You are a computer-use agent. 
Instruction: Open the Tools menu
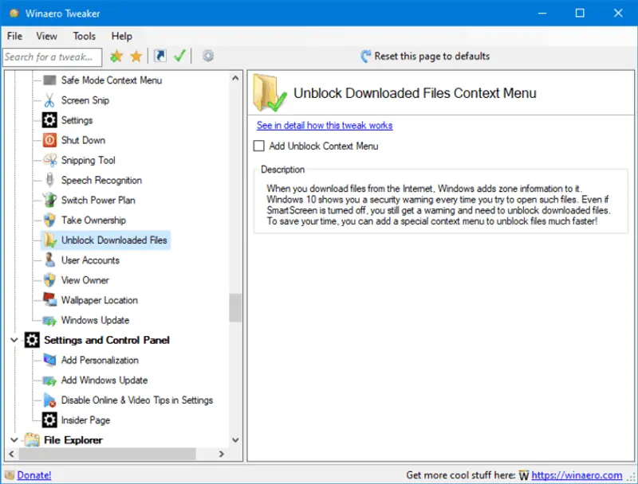click(85, 36)
